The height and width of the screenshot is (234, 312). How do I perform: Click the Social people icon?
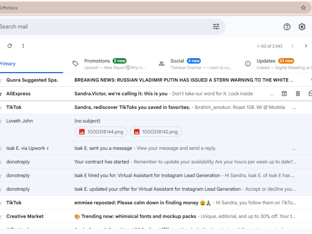tap(162, 64)
